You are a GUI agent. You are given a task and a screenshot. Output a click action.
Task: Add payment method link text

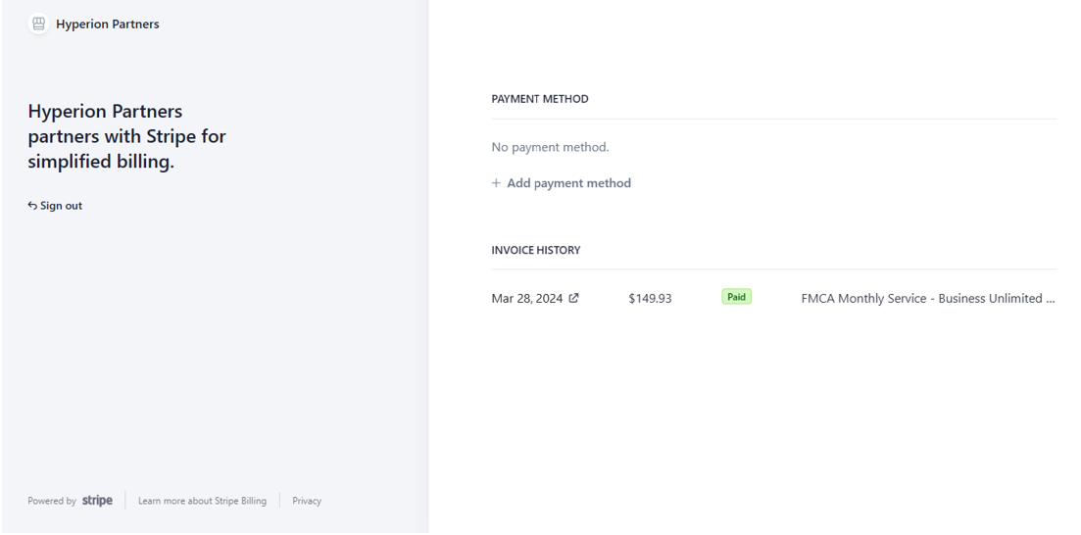tap(568, 182)
